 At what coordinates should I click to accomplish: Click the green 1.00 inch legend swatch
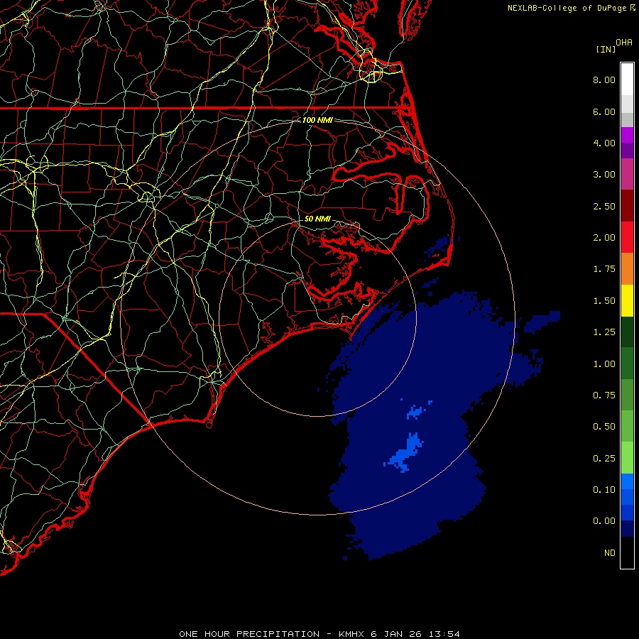coord(627,364)
